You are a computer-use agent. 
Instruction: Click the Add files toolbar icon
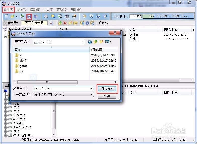pyautogui.click(x=84, y=16)
